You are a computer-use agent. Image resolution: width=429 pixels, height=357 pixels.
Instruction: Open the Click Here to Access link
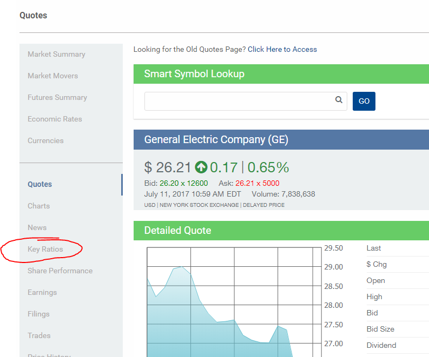tap(282, 49)
